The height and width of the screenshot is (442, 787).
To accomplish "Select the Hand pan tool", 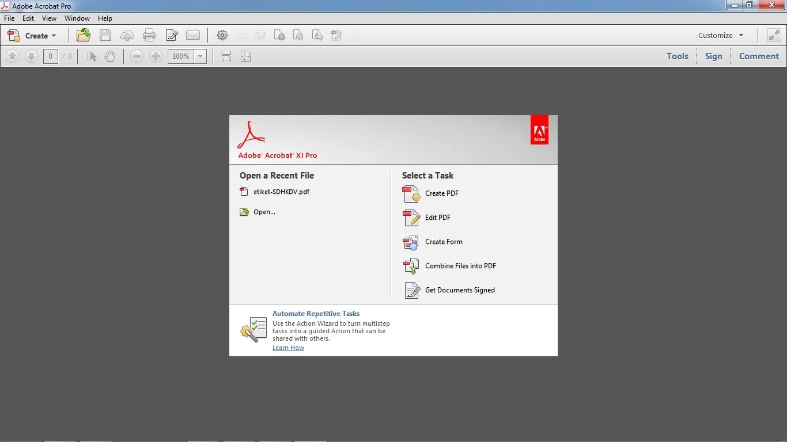I will click(109, 56).
